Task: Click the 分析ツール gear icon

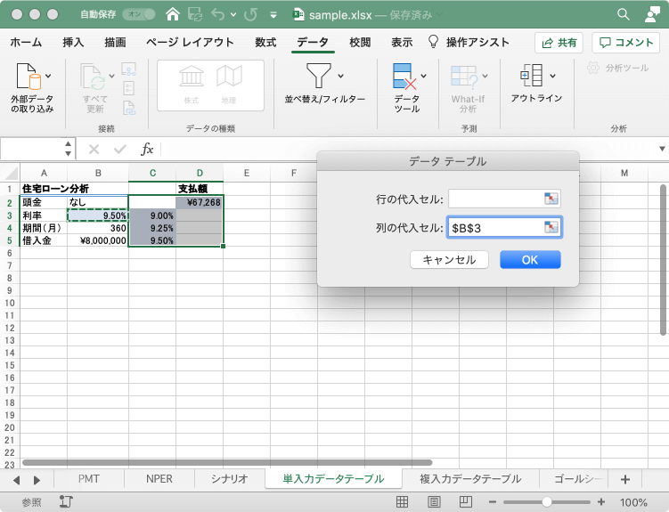Action: pos(592,68)
